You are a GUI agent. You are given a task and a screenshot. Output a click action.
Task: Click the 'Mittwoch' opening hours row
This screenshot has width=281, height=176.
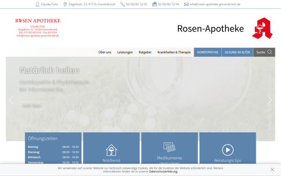[x=53, y=157]
